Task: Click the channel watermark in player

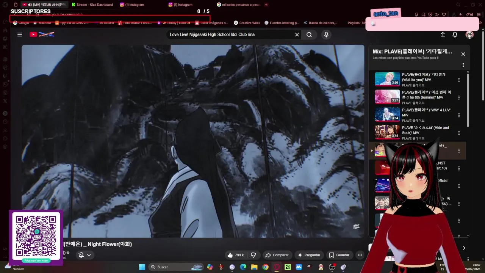Action: coord(356,226)
